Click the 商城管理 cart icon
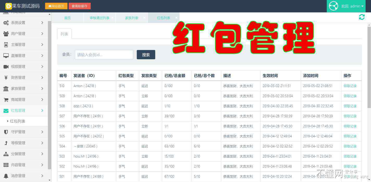This screenshot has height=182, width=371. 6,100
